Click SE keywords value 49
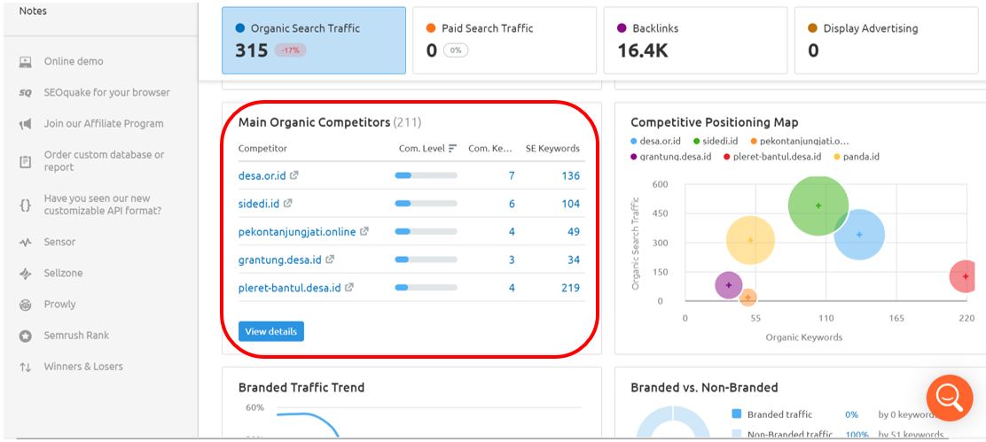This screenshot has height=442, width=986. [574, 232]
